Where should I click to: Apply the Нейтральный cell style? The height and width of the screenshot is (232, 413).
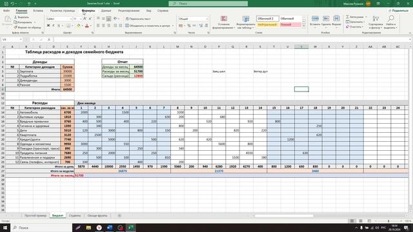tap(268, 24)
